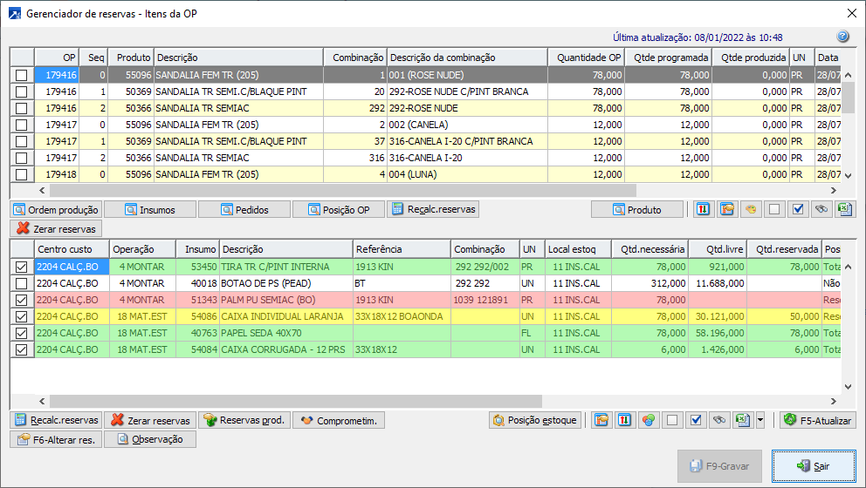Click the colored circles icon in the lower toolbar

point(649,420)
